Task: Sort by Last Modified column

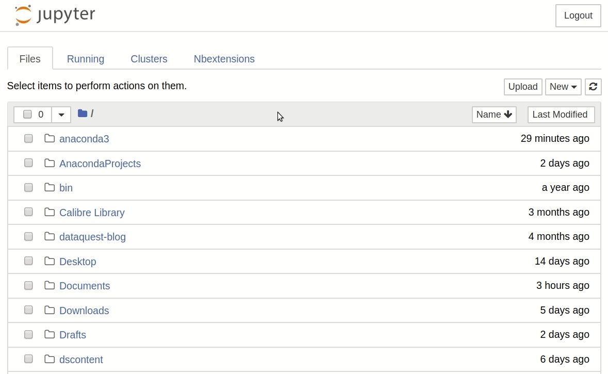Action: coord(561,115)
